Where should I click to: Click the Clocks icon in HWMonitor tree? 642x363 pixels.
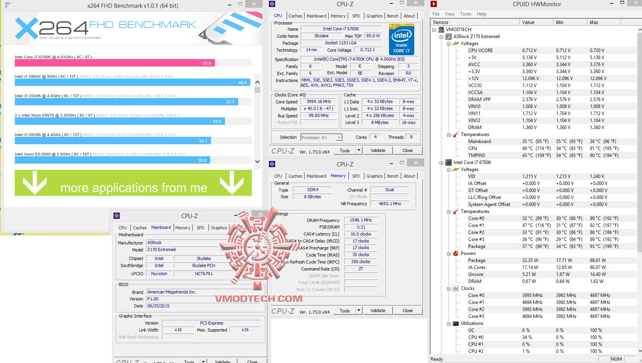(x=456, y=288)
